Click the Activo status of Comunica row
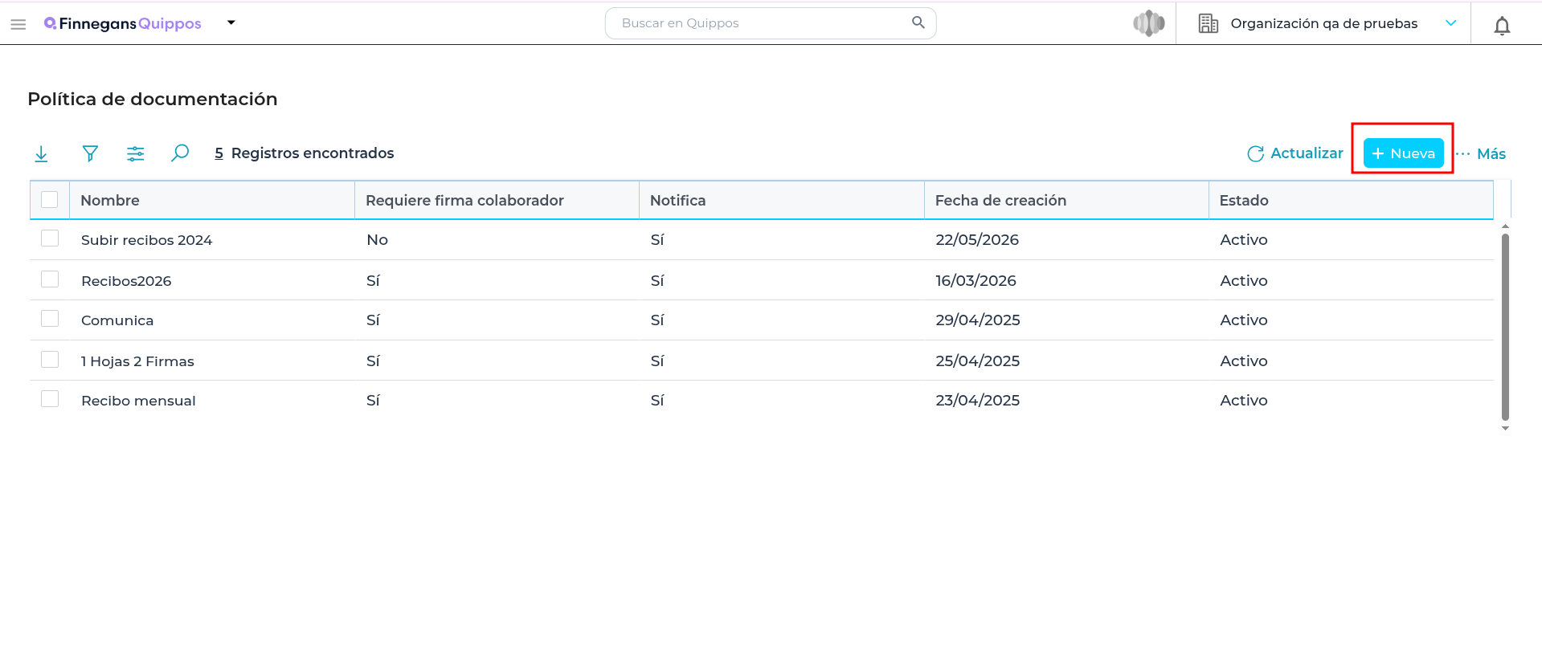The height and width of the screenshot is (652, 1542). (x=1244, y=320)
